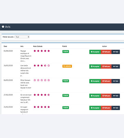Click the third star of the 21/02/2020 rating
Image resolution: width=124 pixels, height=138 pixels.
click(42, 107)
